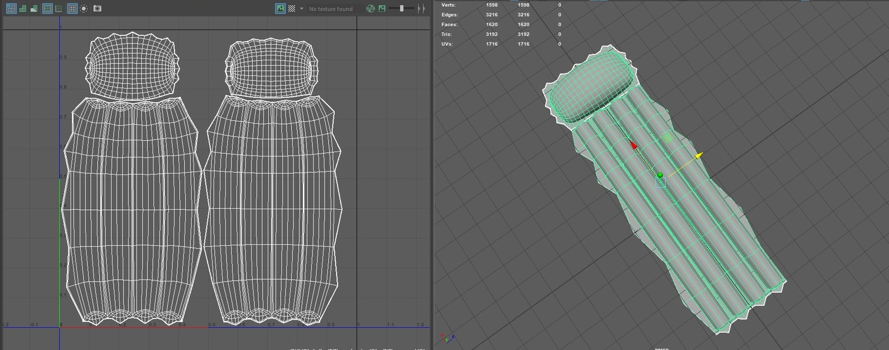Click the internal borders display icon
889x350 pixels.
[59, 8]
